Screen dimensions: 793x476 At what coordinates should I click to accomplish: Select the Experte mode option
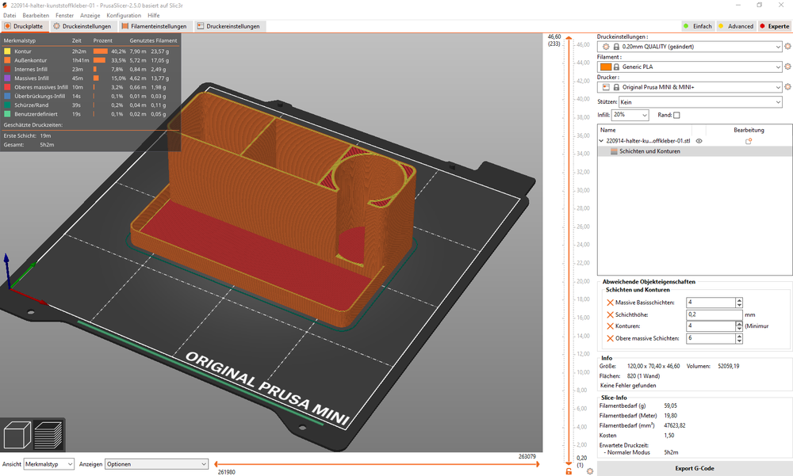click(x=773, y=26)
